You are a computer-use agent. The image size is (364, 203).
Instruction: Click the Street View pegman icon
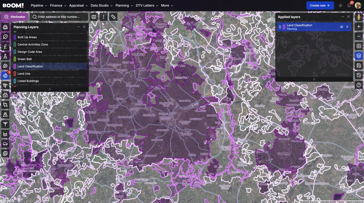pos(359,17)
